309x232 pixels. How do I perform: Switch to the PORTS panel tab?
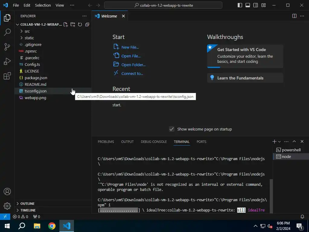pyautogui.click(x=201, y=142)
